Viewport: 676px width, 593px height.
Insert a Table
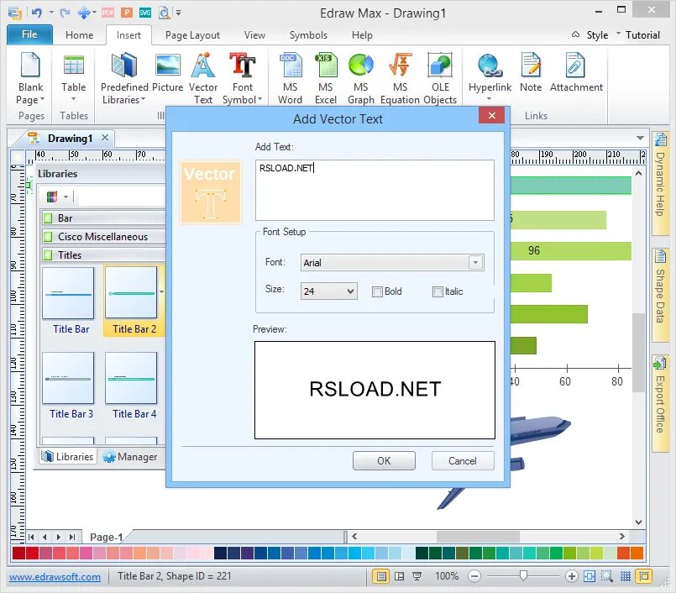coord(73,76)
